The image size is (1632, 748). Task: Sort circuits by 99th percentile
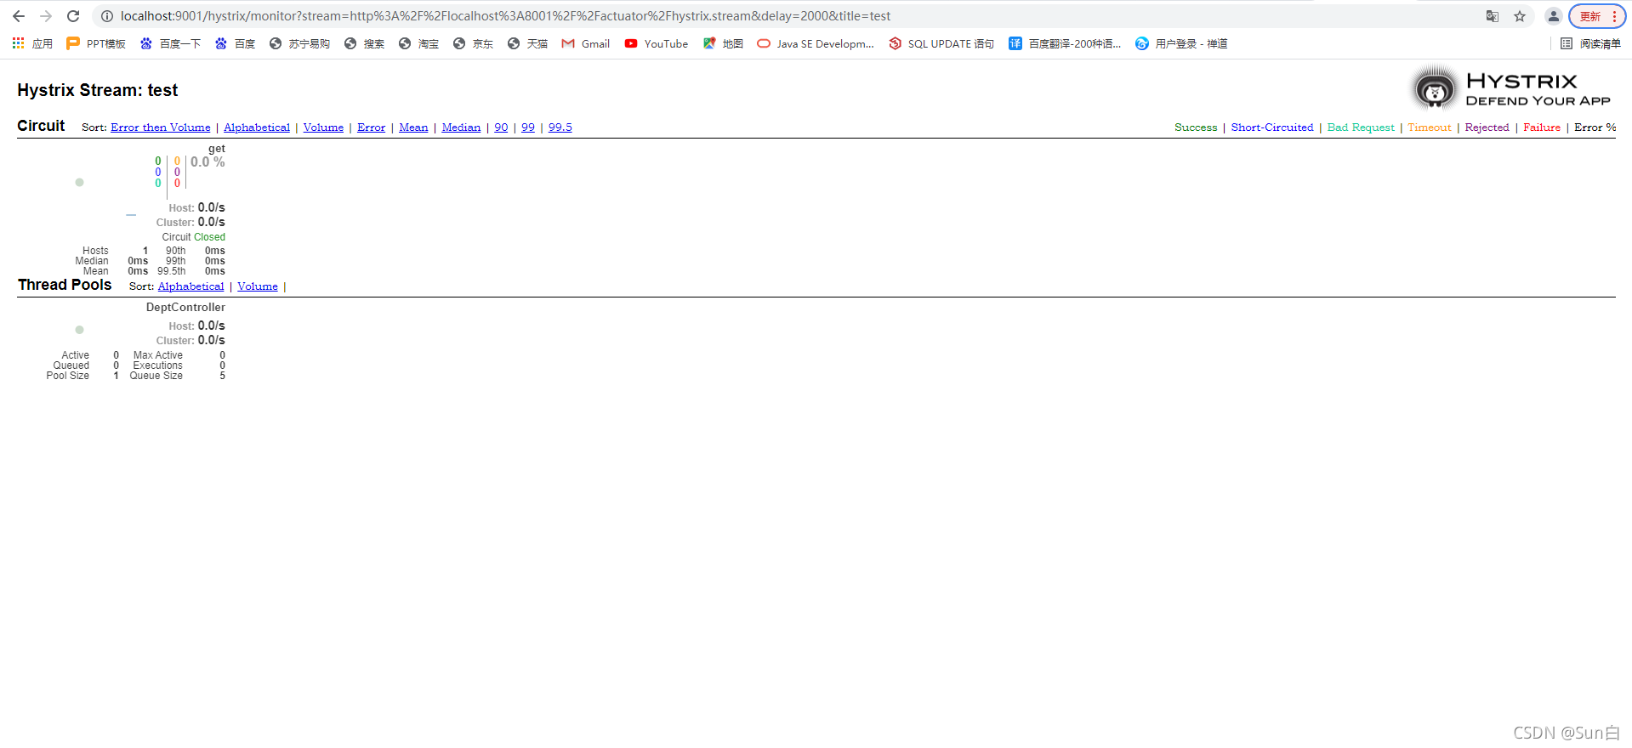tap(528, 127)
